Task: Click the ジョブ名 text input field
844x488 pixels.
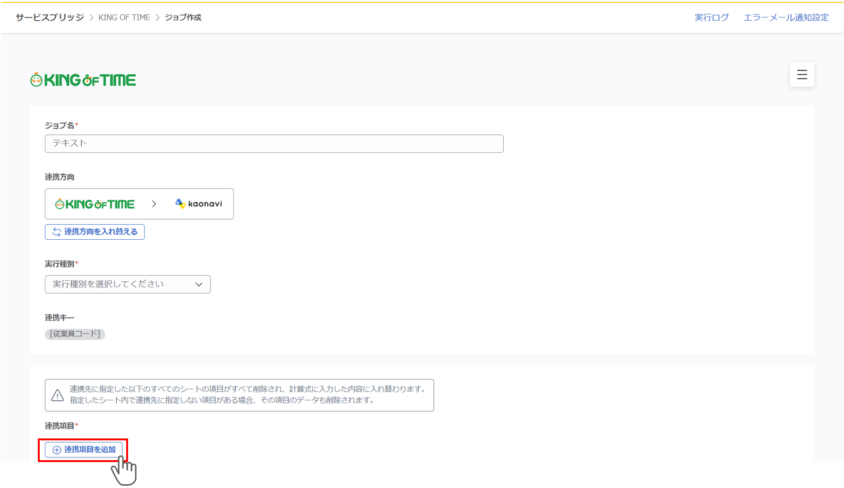Action: [274, 143]
